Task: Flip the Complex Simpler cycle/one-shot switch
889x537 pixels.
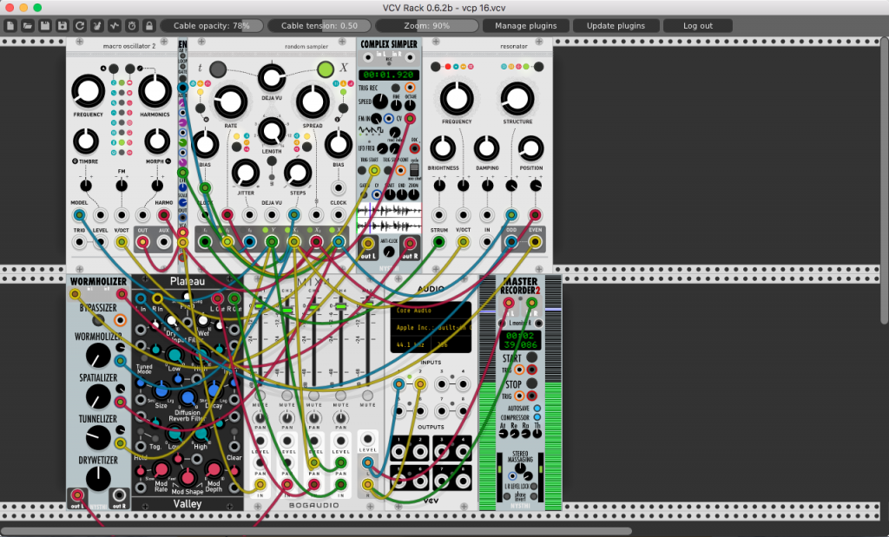Action: 414,169
